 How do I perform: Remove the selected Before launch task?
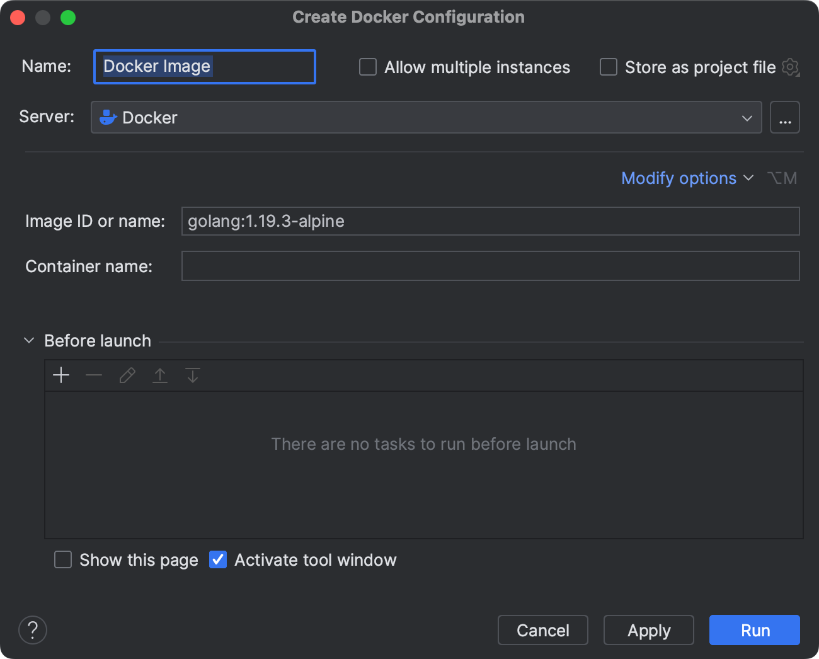click(x=94, y=375)
